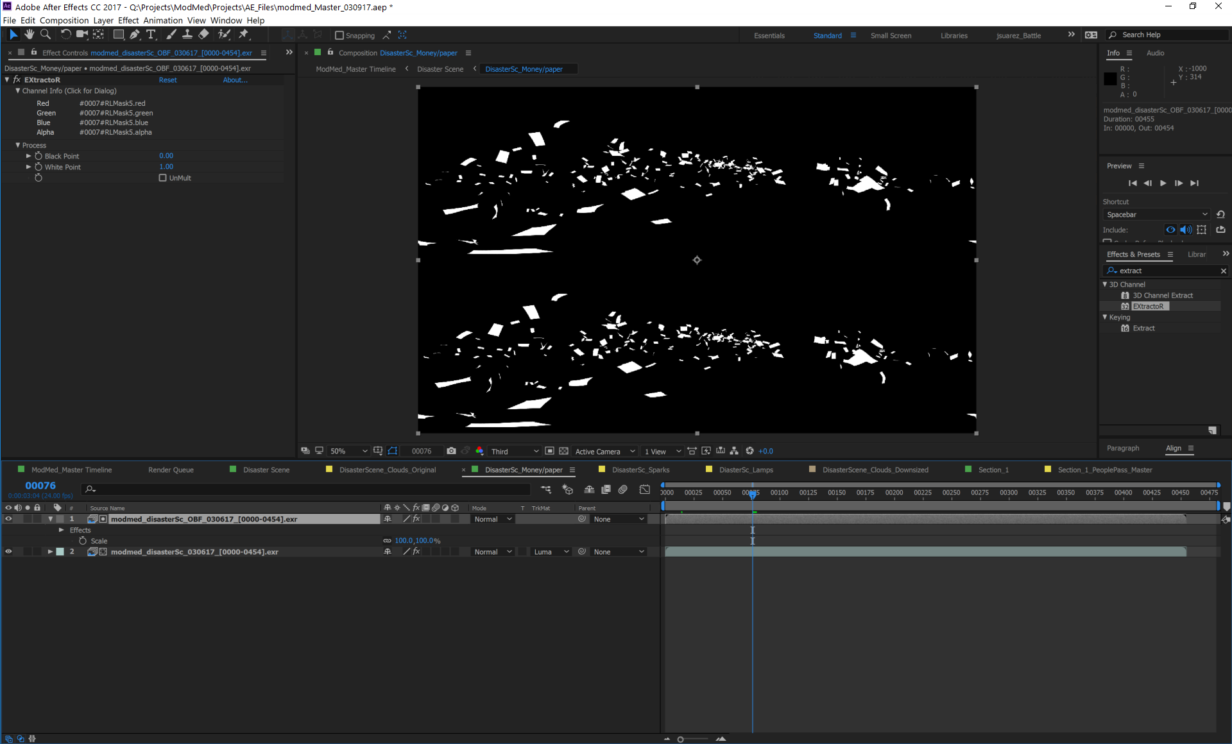The image size is (1232, 744).
Task: Click the About link for EXtractoR
Action: pyautogui.click(x=235, y=80)
